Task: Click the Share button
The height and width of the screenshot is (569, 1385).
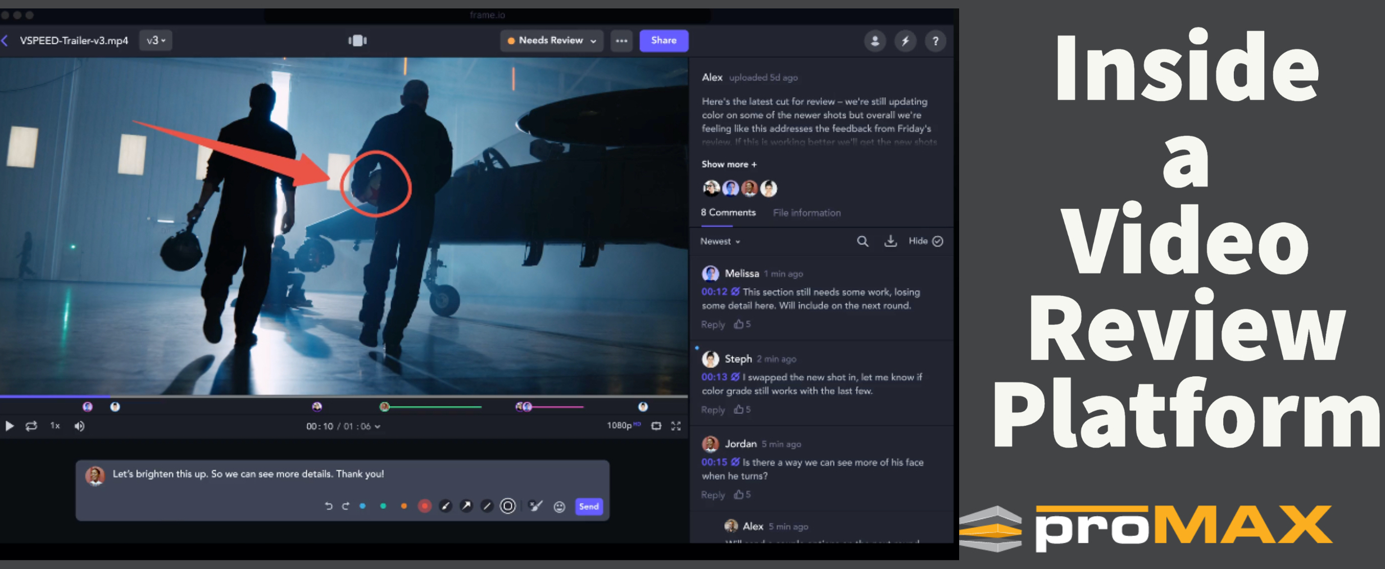Action: click(664, 40)
